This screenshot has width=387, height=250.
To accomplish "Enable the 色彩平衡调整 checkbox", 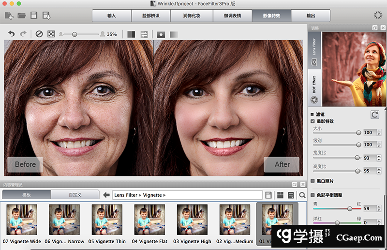I will (313, 195).
